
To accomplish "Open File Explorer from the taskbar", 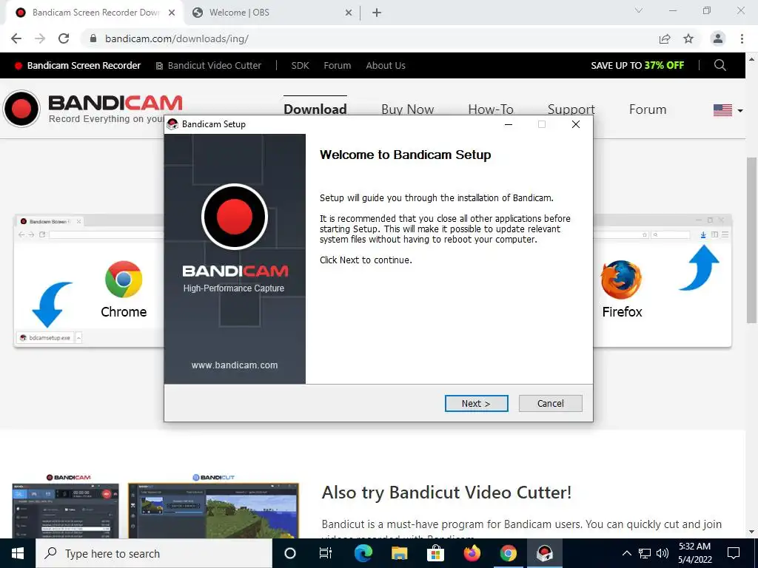I will point(399,553).
